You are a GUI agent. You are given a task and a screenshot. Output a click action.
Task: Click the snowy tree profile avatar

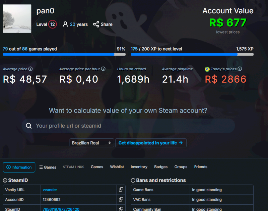(x=17, y=18)
